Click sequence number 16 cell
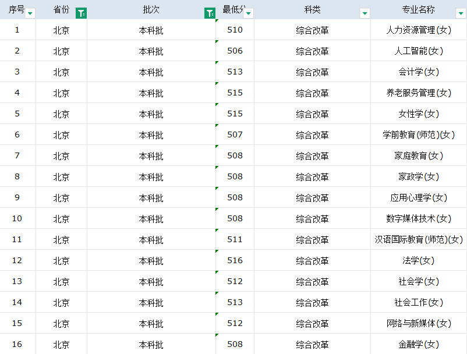This screenshot has width=467, height=354. pos(17,344)
